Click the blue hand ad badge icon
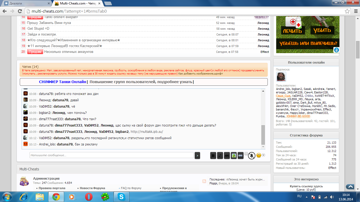This screenshot has width=360, height=202. coord(336,50)
